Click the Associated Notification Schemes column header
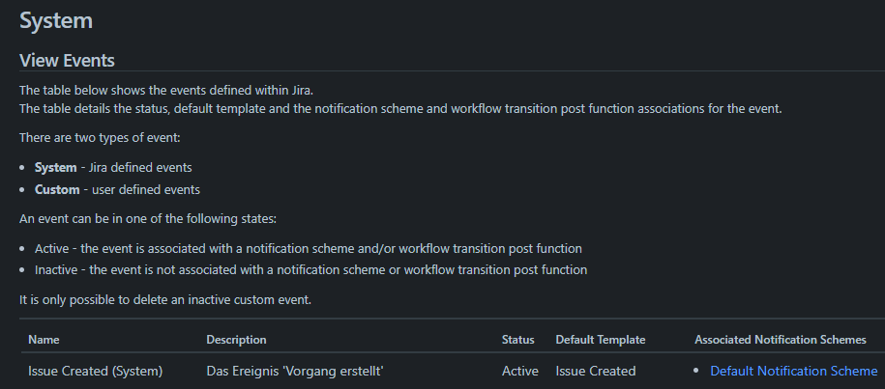The height and width of the screenshot is (389, 885). click(780, 340)
